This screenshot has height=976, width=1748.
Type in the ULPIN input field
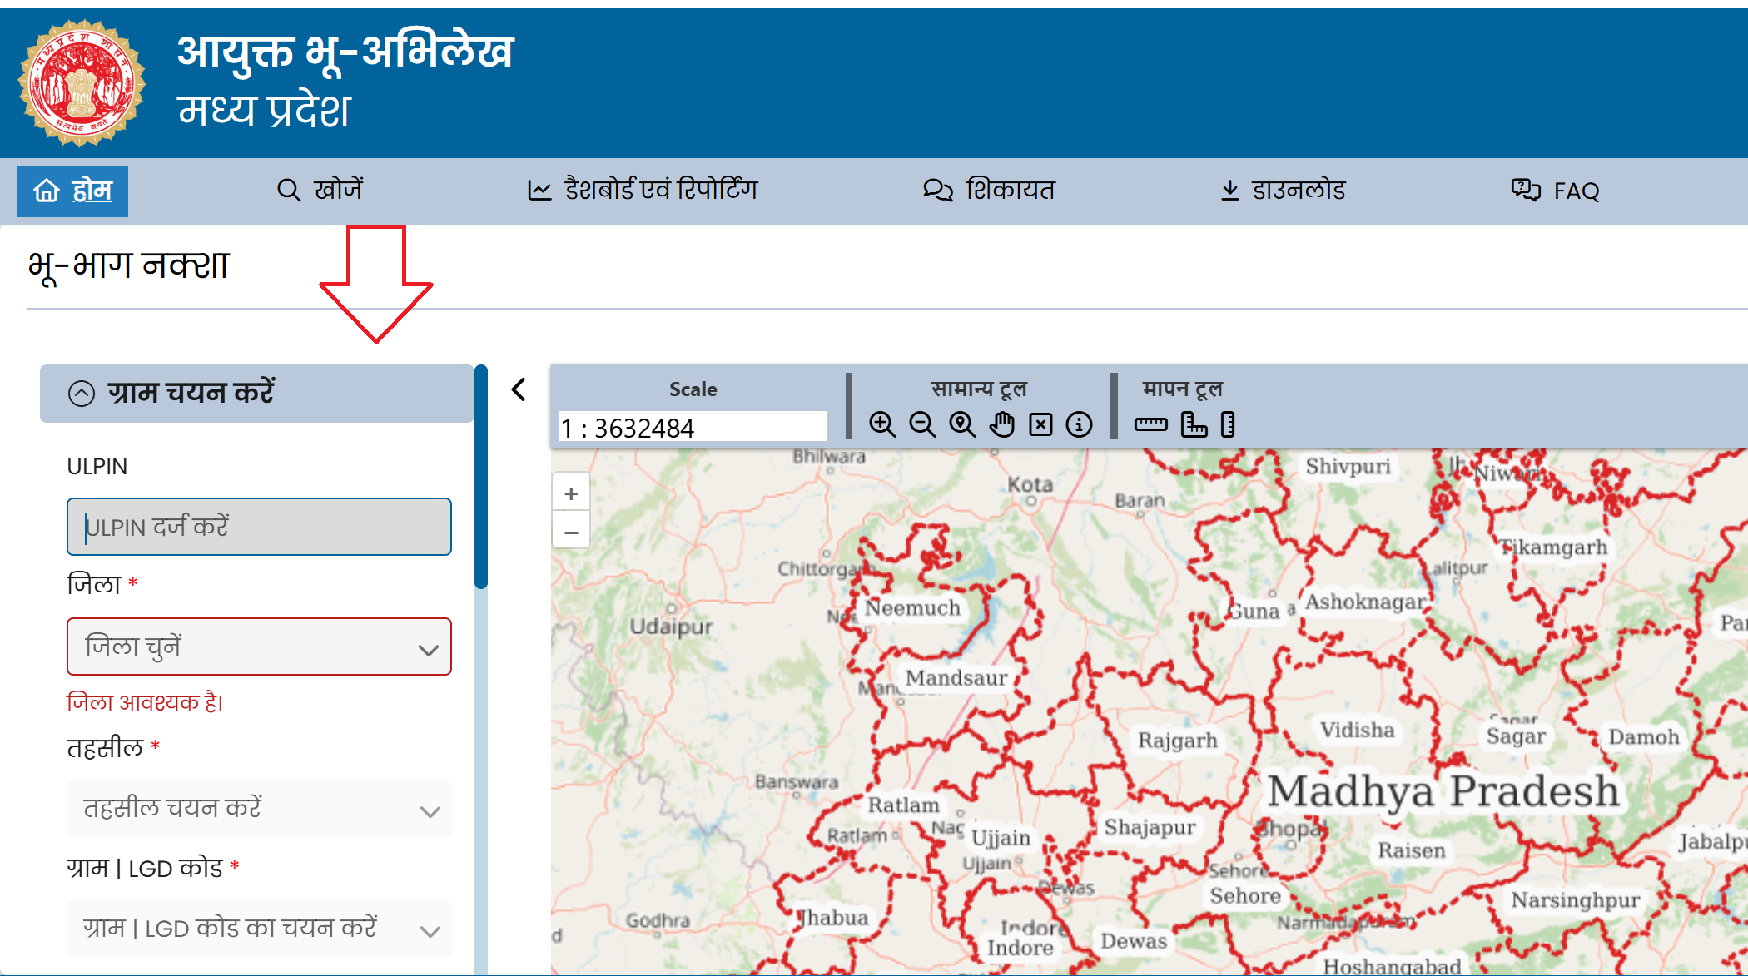(259, 527)
